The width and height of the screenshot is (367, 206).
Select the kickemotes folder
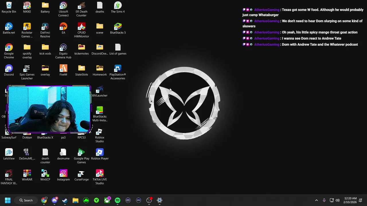(x=81, y=49)
